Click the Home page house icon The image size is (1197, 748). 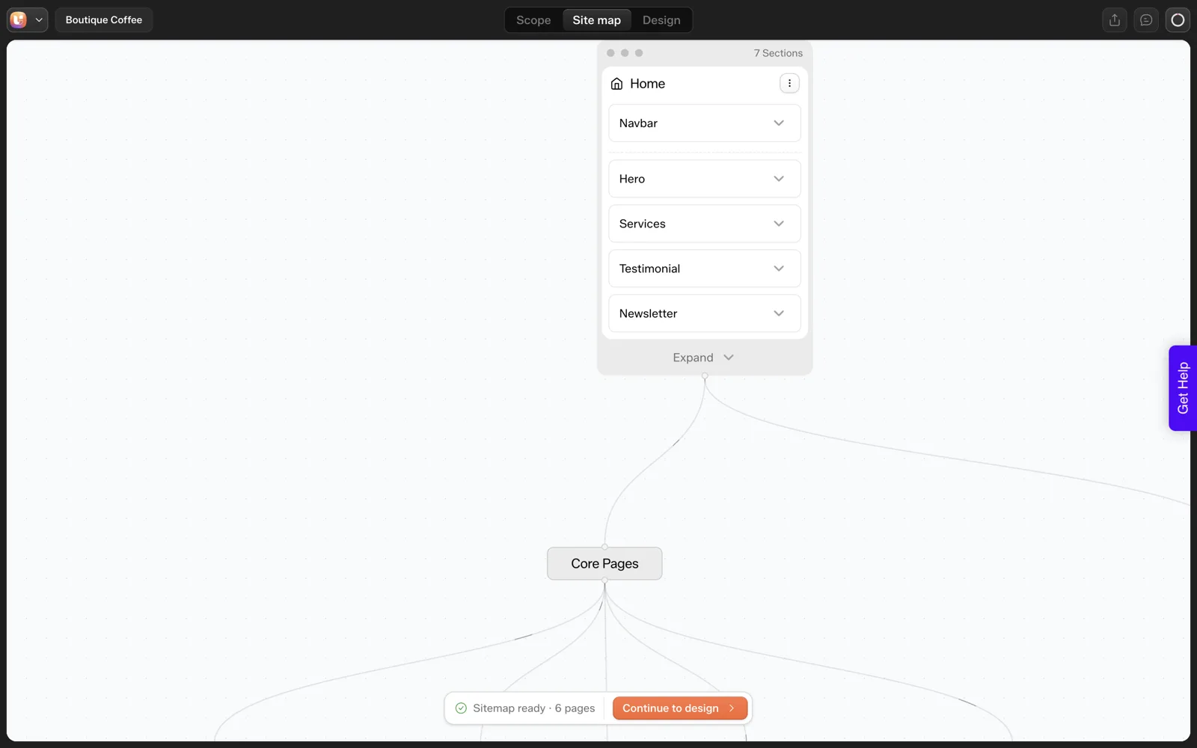[x=616, y=84]
